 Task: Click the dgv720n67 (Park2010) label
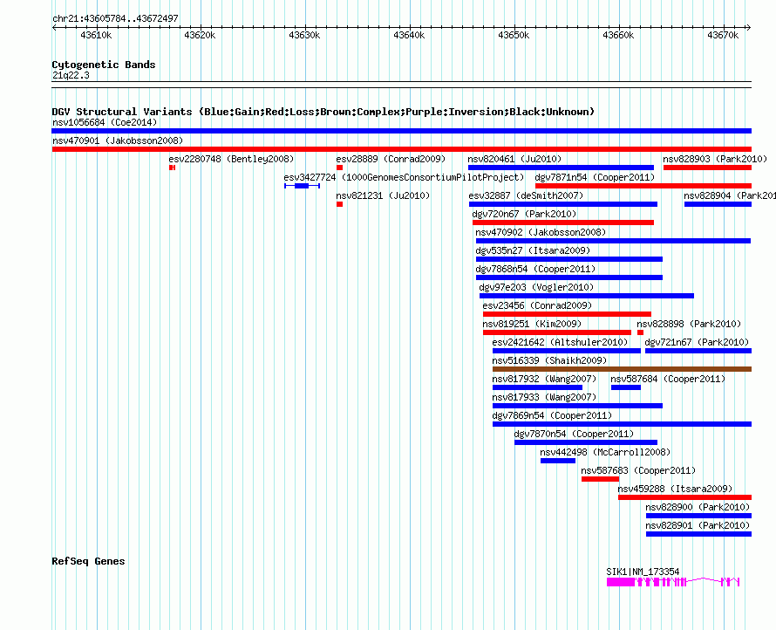click(x=524, y=214)
